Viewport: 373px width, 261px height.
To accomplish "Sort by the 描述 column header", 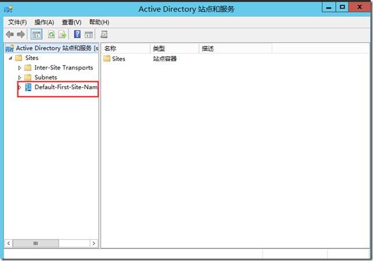I will tap(236, 49).
